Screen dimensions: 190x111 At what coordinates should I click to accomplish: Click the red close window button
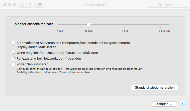5,5
